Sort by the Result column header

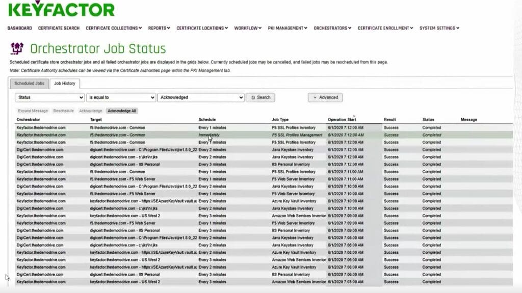coord(389,120)
